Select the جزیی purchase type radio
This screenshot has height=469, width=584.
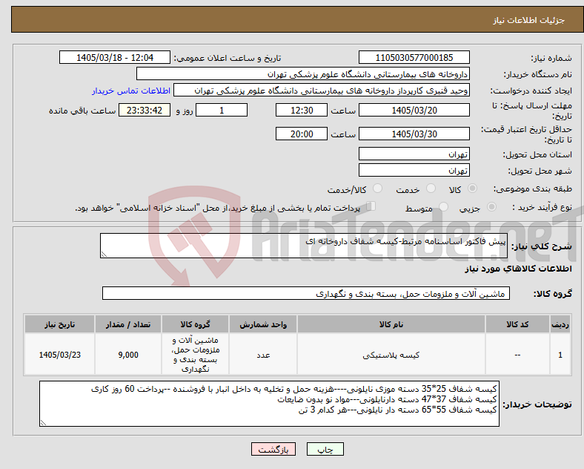491,207
